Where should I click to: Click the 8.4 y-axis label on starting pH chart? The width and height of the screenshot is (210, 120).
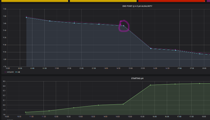[x=4, y=86]
